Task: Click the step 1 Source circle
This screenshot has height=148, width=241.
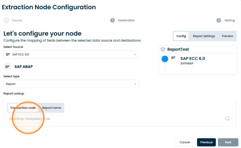Action: click(6, 20)
